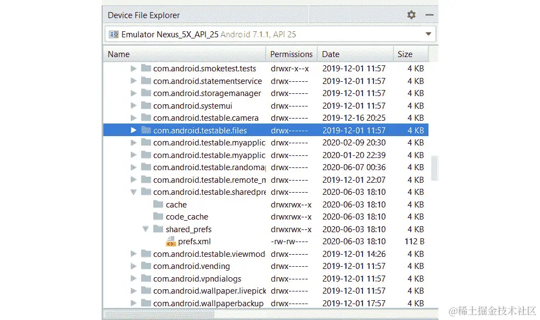Click the date 2019-12-01 22:07
Screen dimensions: 540x320
[x=354, y=179]
